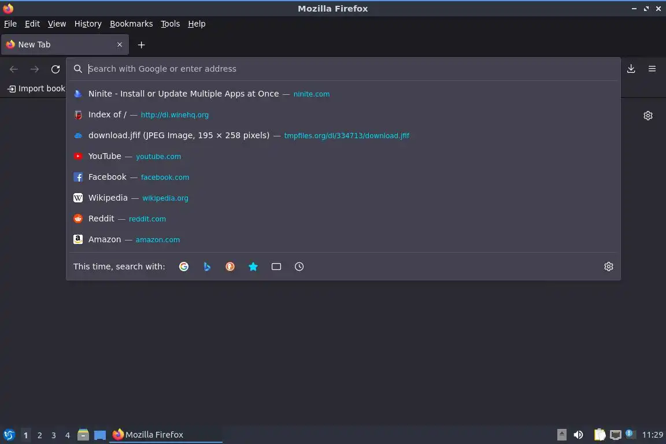
Task: Click the removable media eject tray icon
Action: (561, 435)
